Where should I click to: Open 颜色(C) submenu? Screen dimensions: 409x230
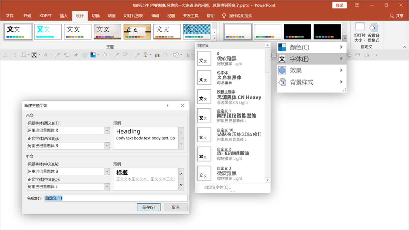[x=312, y=47]
